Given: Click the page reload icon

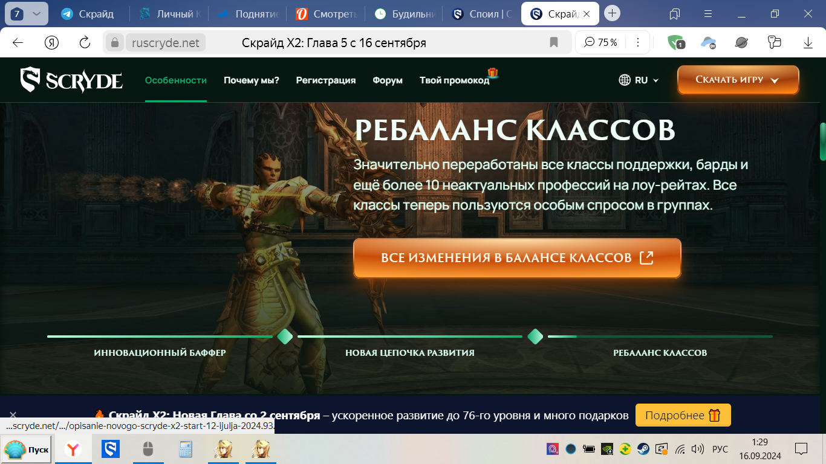Looking at the screenshot, I should click(85, 42).
